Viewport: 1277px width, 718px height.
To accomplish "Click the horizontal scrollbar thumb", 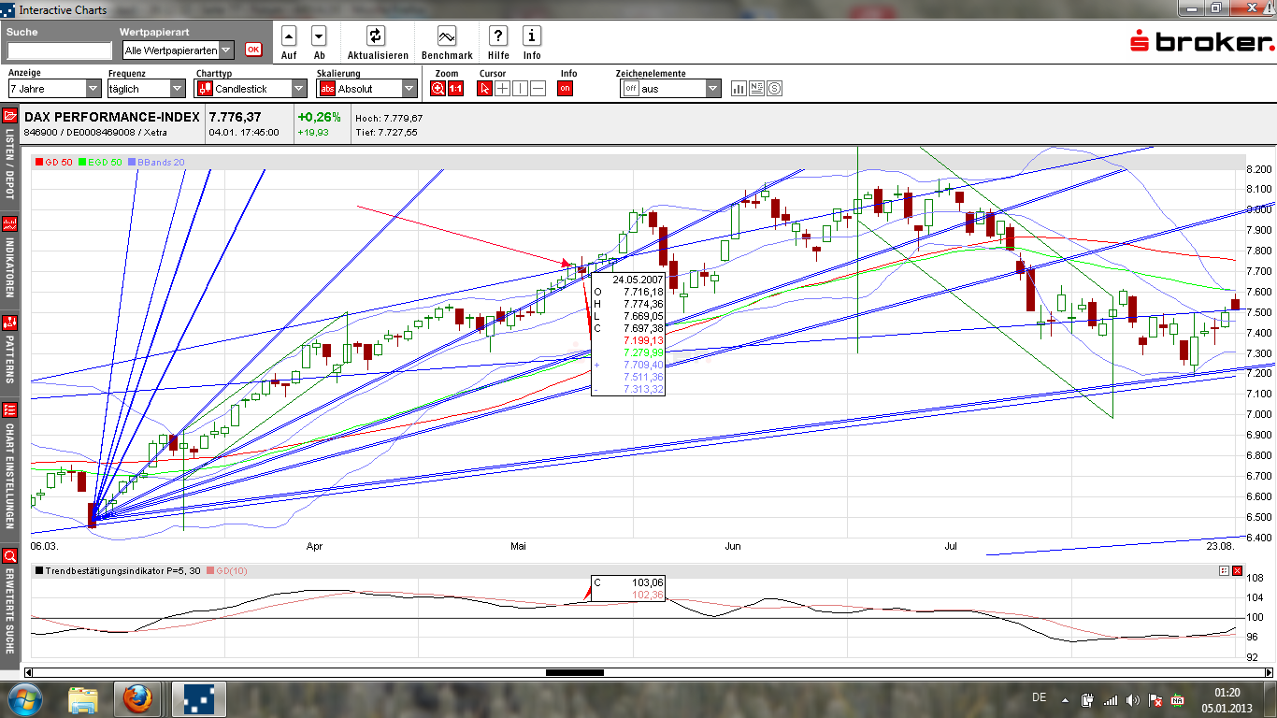I will click(575, 672).
